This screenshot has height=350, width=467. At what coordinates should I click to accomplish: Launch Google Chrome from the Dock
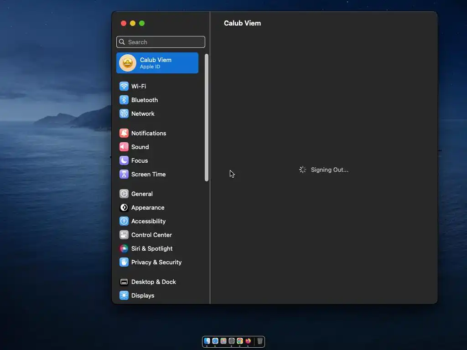[240, 341]
